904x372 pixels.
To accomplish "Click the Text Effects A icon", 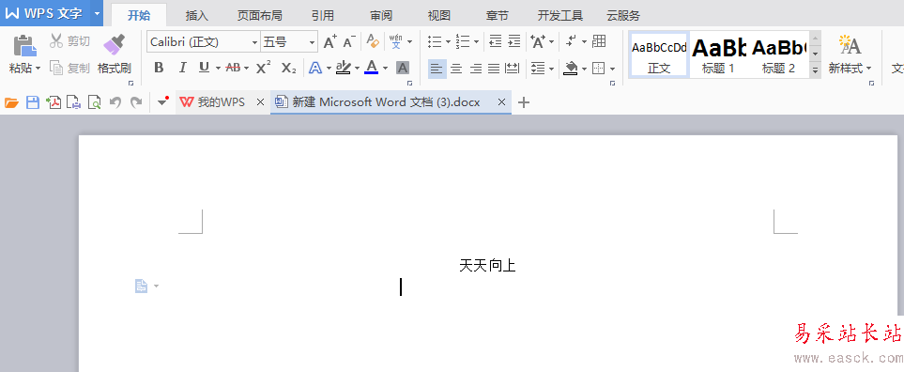I will (314, 68).
